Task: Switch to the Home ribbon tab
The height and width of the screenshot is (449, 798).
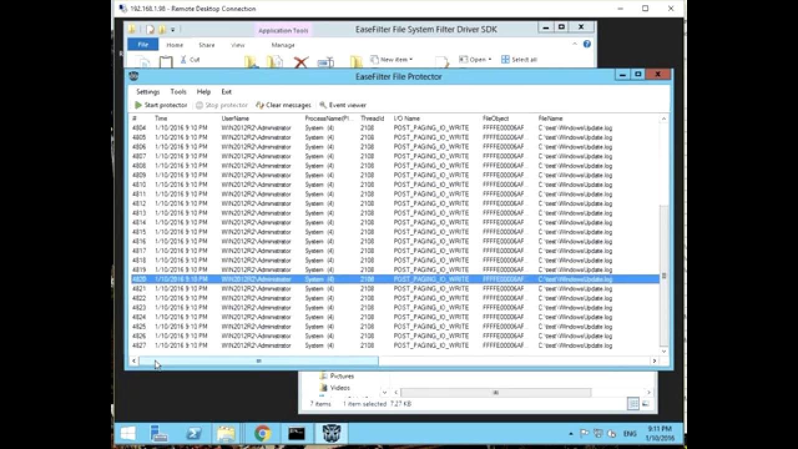Action: tap(175, 45)
